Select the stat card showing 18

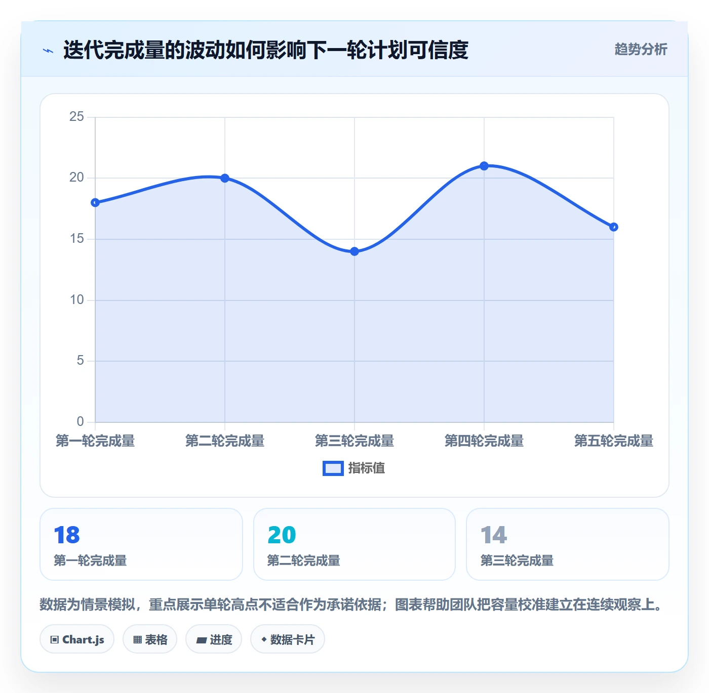[x=141, y=544]
